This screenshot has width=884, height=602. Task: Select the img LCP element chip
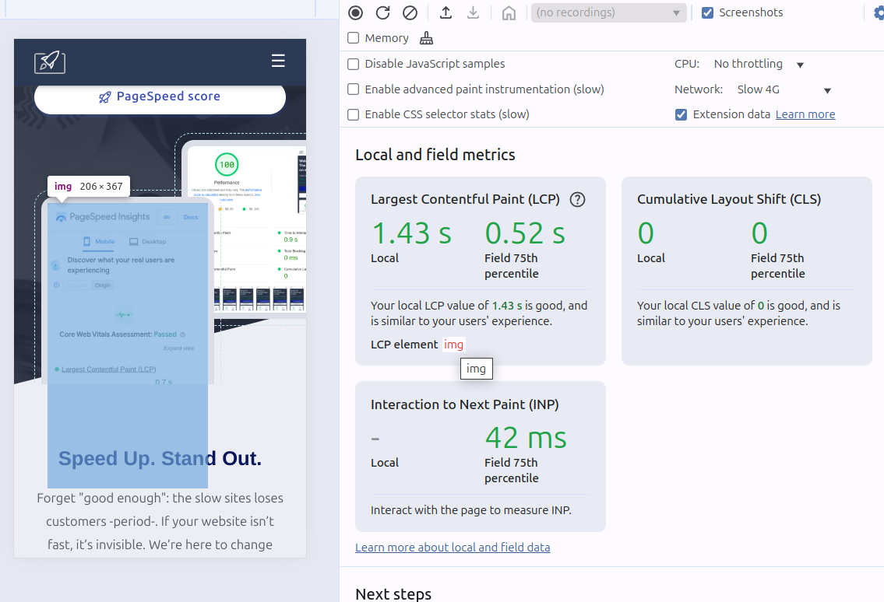tap(453, 345)
